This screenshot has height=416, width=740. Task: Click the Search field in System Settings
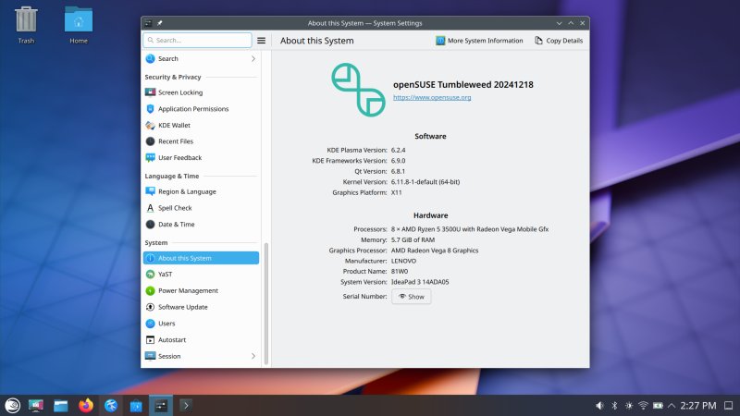click(x=197, y=40)
